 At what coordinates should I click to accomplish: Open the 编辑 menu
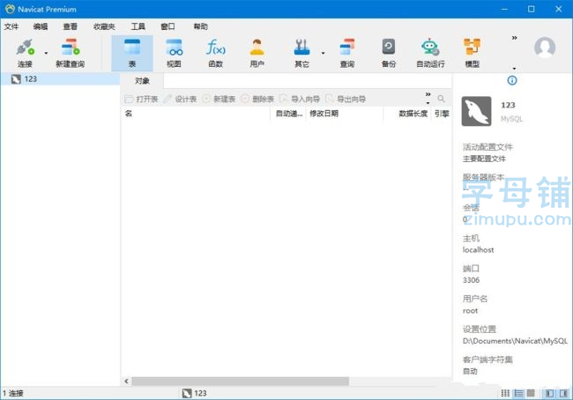(x=41, y=26)
